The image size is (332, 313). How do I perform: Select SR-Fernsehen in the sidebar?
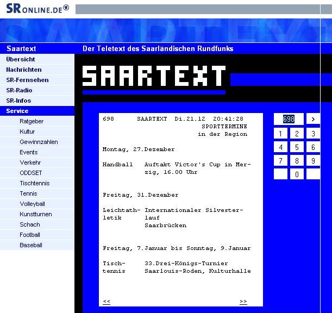(x=27, y=80)
